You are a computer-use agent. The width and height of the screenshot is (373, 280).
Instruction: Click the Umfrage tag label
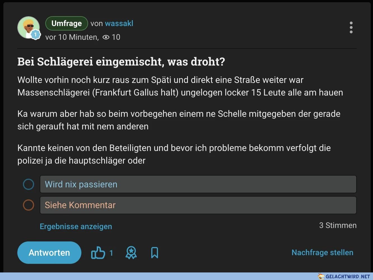click(x=67, y=24)
